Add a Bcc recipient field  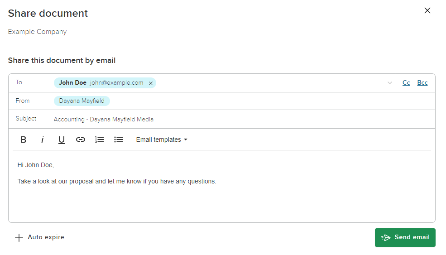(x=422, y=83)
